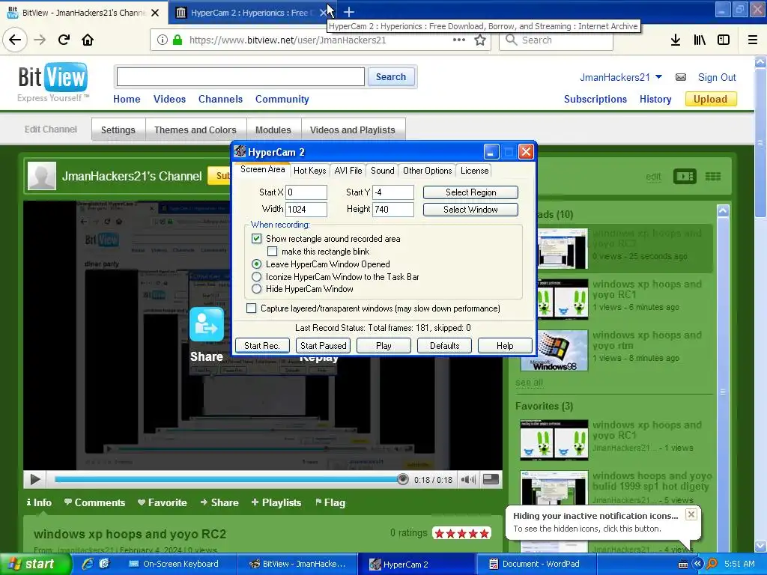The image size is (767, 575).
Task: Select Iconize HyperCam Window to Task Bar
Action: coord(256,277)
